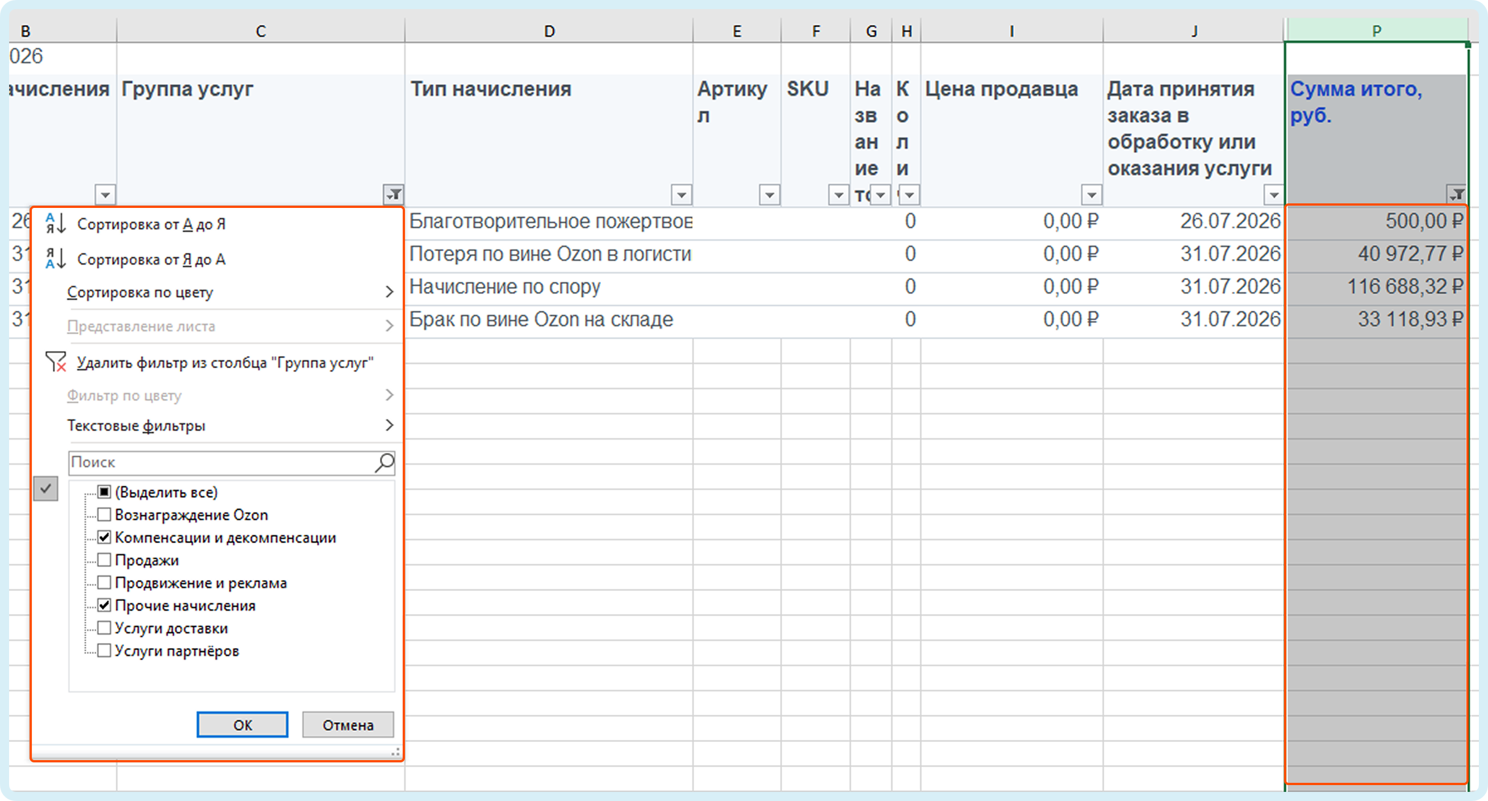This screenshot has width=1488, height=801.
Task: Click the resize grip of filter menu
Action: (395, 752)
